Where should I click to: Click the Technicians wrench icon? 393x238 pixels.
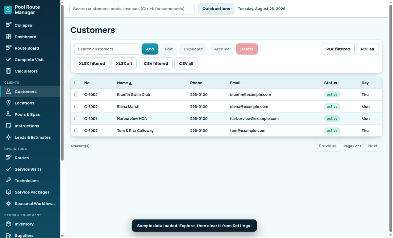(x=9, y=180)
